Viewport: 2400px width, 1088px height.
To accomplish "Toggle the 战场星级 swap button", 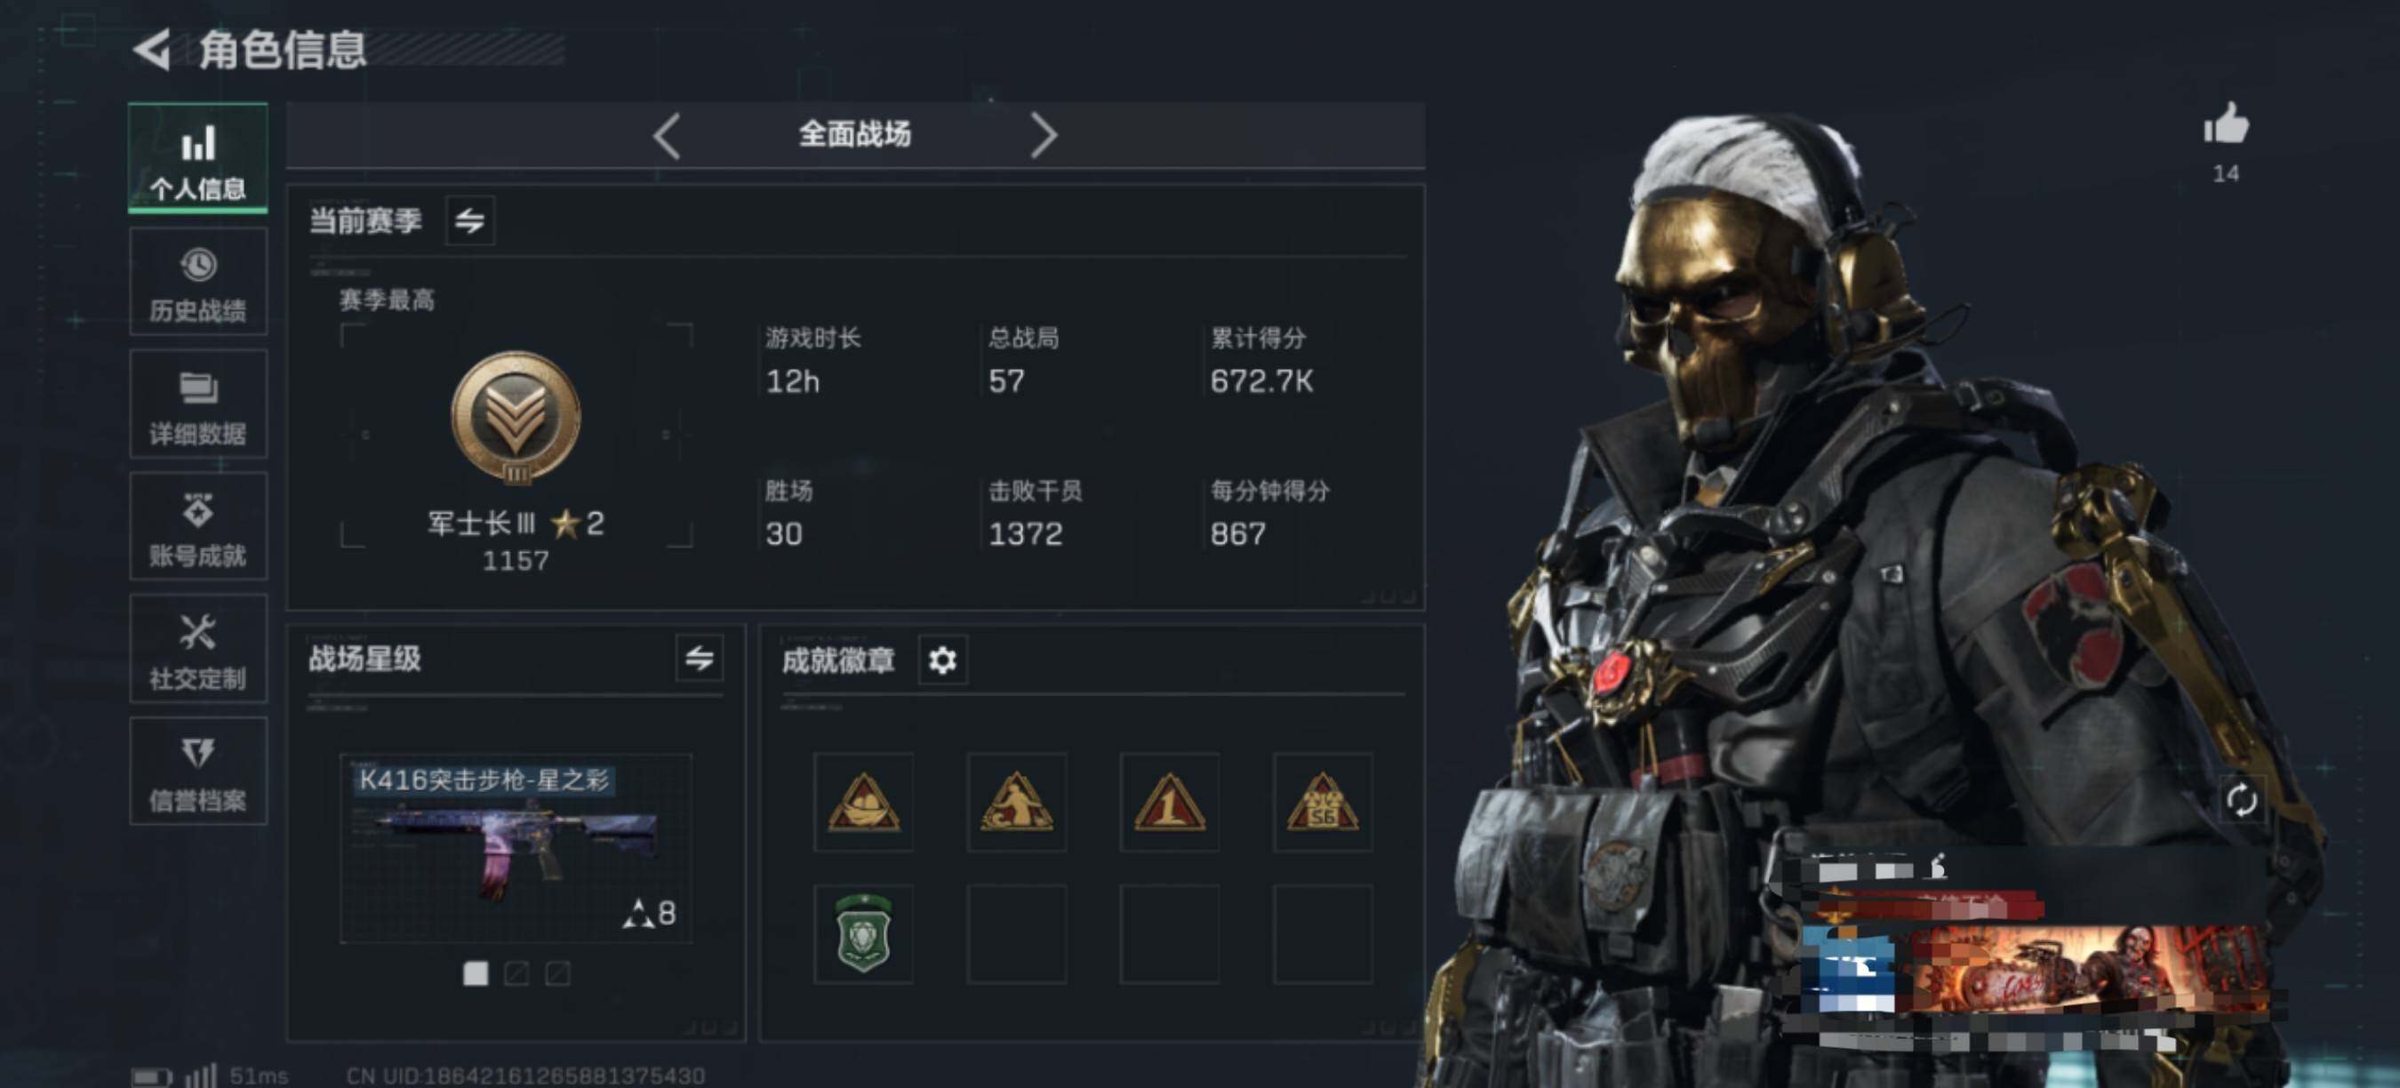I will tap(700, 659).
